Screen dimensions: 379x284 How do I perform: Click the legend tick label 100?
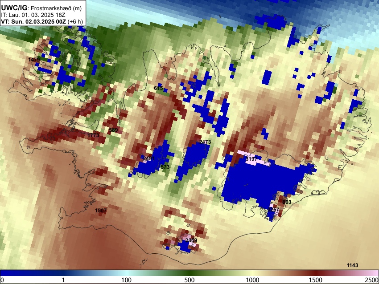(126, 280)
